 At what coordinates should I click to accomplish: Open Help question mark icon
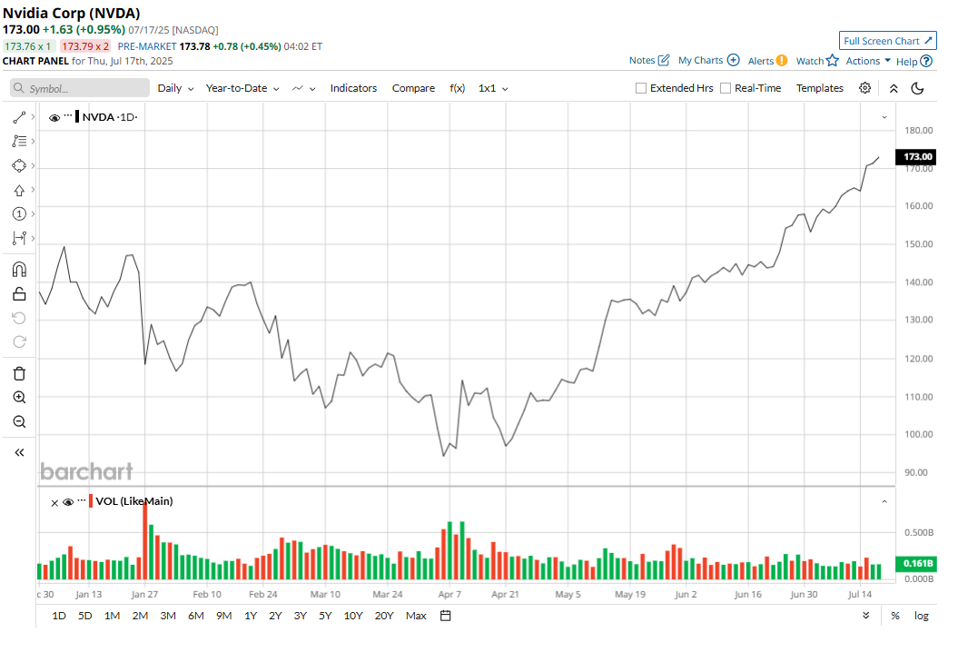(x=926, y=61)
